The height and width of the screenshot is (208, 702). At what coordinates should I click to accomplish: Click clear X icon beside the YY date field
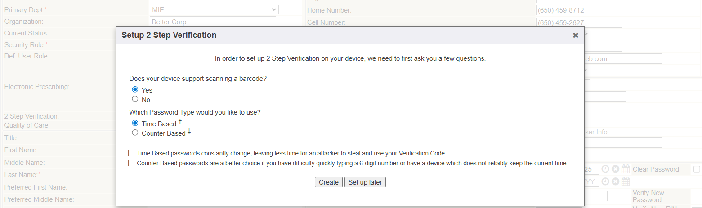(615, 181)
